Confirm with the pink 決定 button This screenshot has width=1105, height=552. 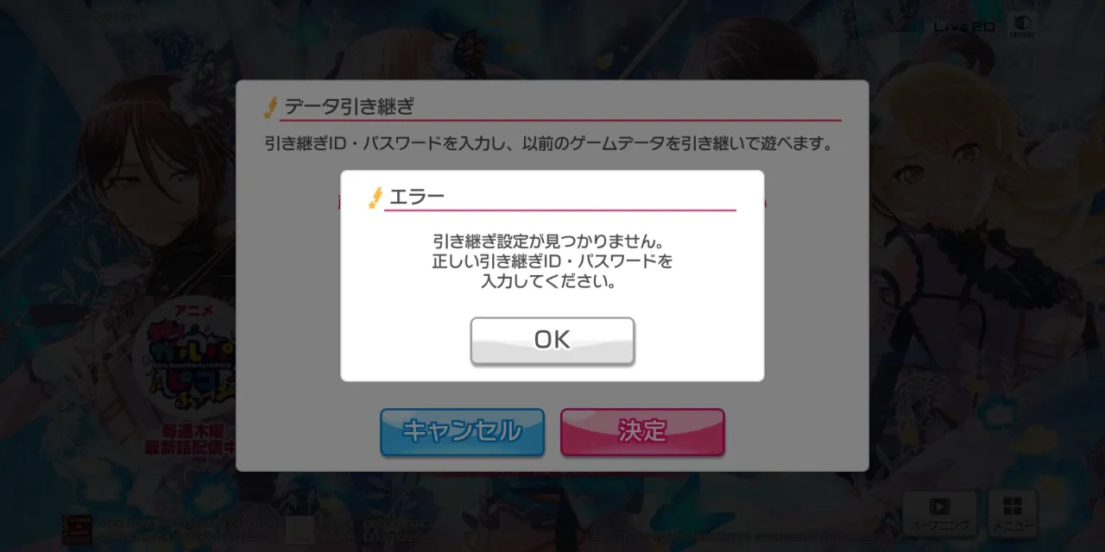642,431
